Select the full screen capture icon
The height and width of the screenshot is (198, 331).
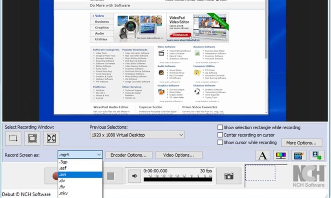tap(52, 138)
